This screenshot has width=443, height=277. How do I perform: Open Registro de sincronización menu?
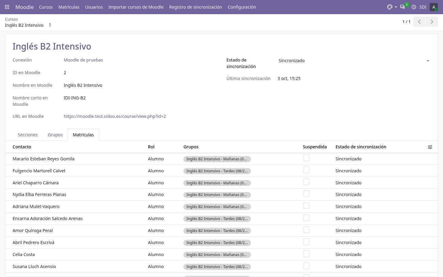tap(196, 7)
